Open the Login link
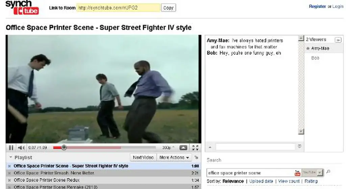 [338, 6]
